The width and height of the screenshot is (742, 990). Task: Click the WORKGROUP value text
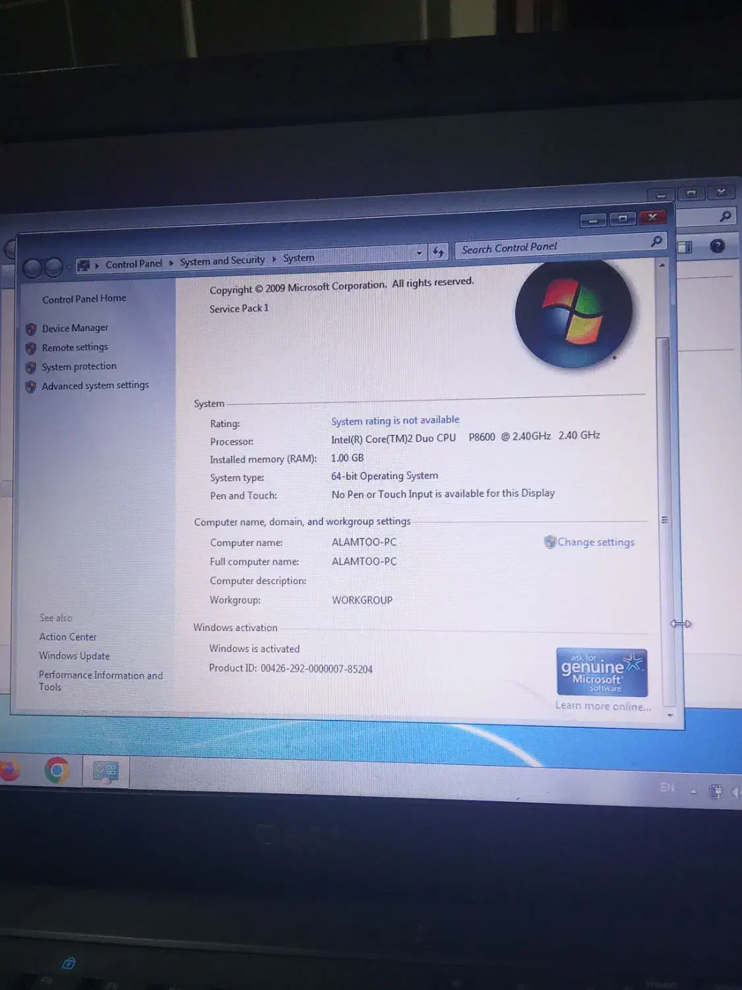[x=362, y=600]
